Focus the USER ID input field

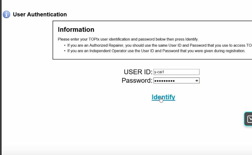click(x=176, y=72)
